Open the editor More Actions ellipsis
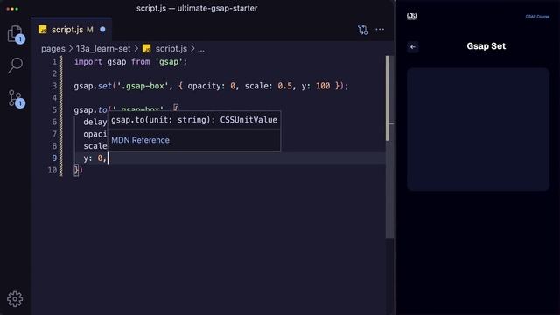The width and height of the screenshot is (560, 315). pos(380,30)
